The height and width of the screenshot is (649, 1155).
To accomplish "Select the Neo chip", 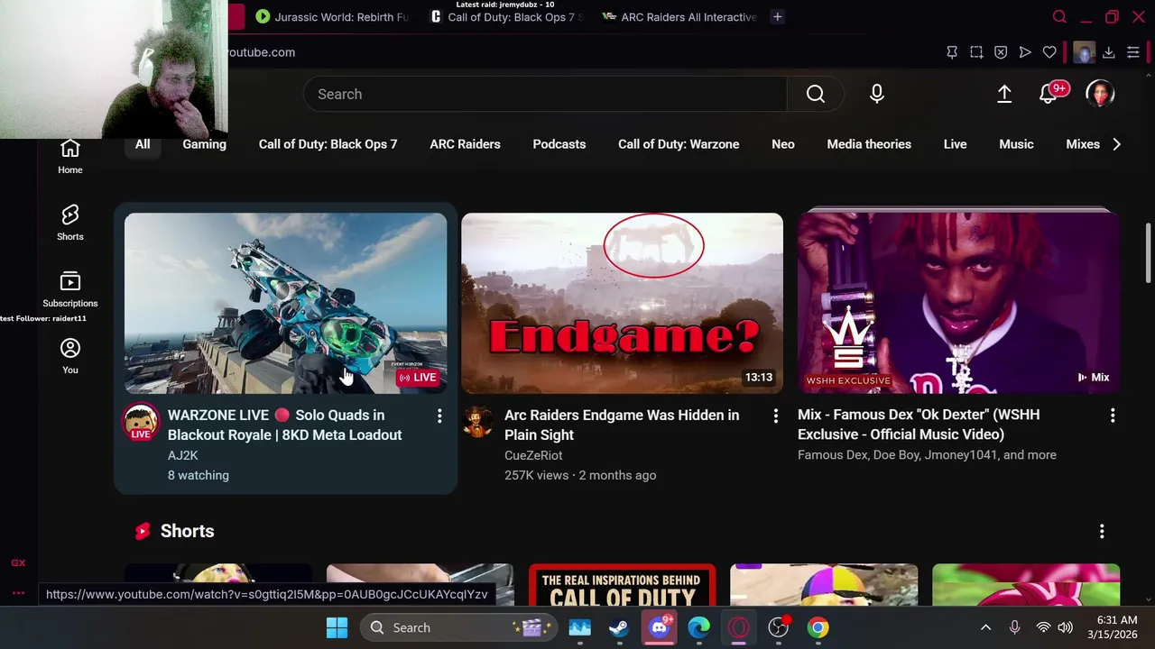I will pos(783,144).
